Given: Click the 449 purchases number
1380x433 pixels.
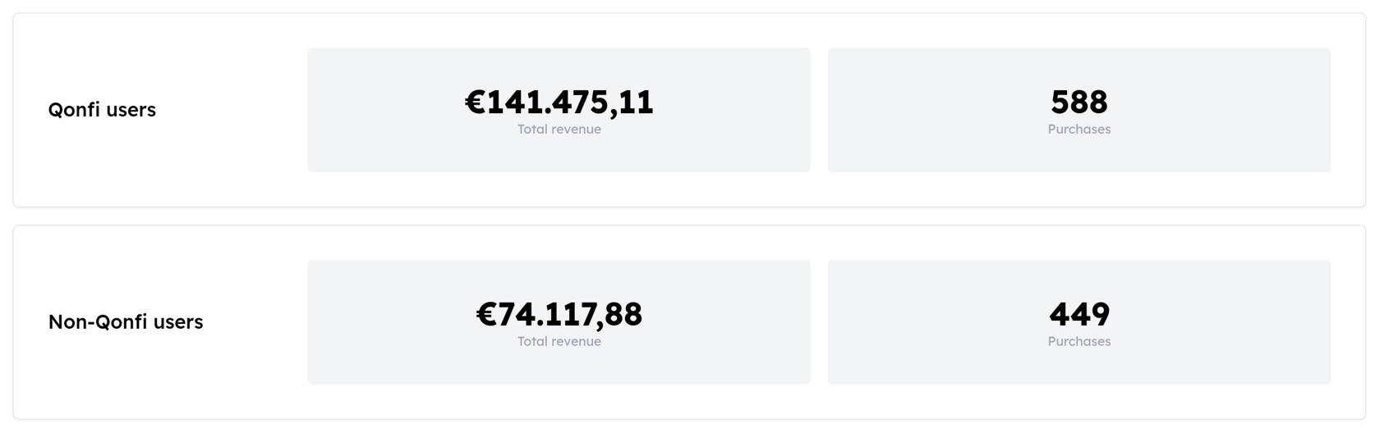Looking at the screenshot, I should pos(1079,315).
